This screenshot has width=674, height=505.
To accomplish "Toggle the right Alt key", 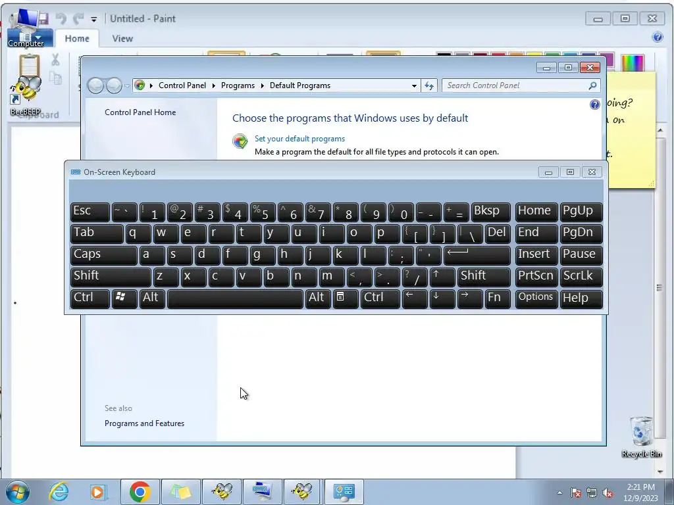I will coord(318,299).
